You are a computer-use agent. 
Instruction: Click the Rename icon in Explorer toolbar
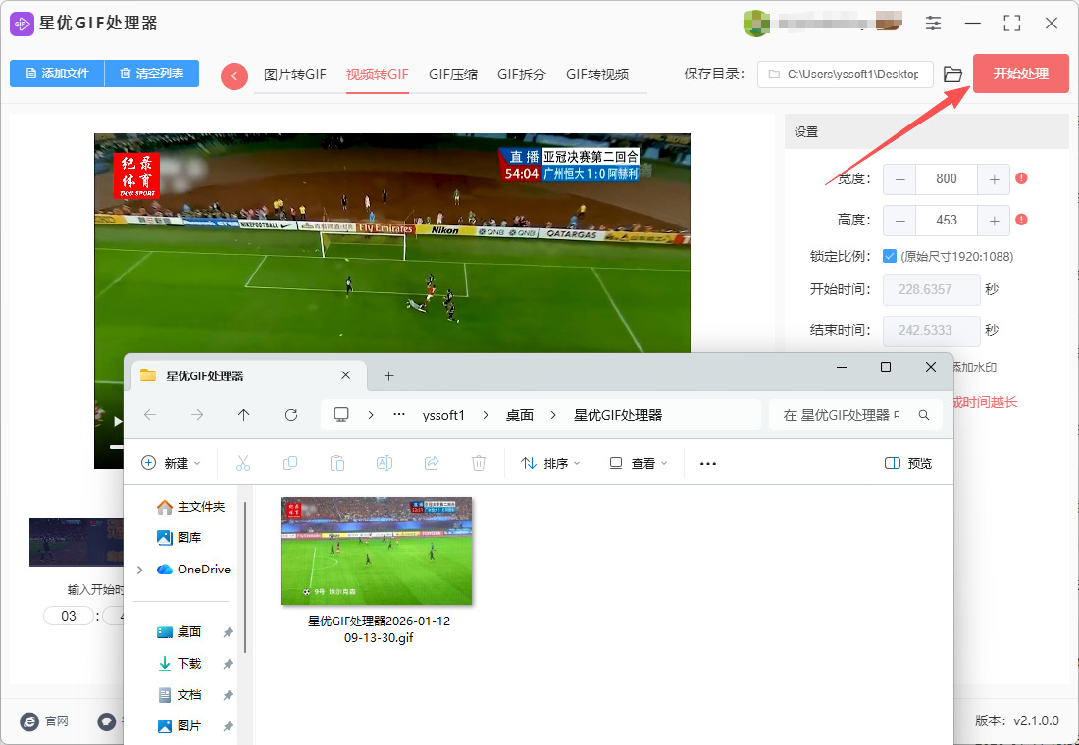[x=384, y=463]
